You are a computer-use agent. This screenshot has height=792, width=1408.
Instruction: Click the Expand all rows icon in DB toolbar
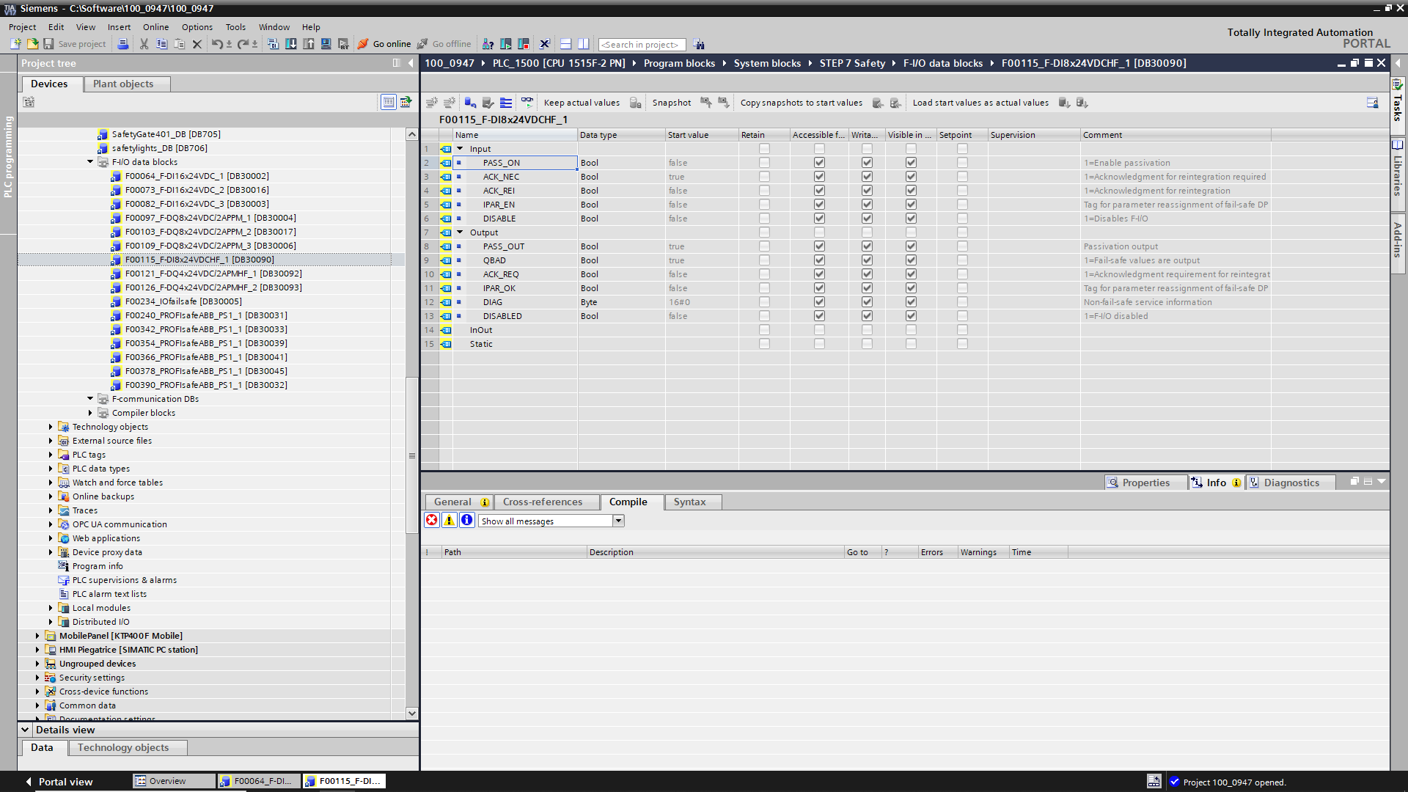click(x=506, y=103)
